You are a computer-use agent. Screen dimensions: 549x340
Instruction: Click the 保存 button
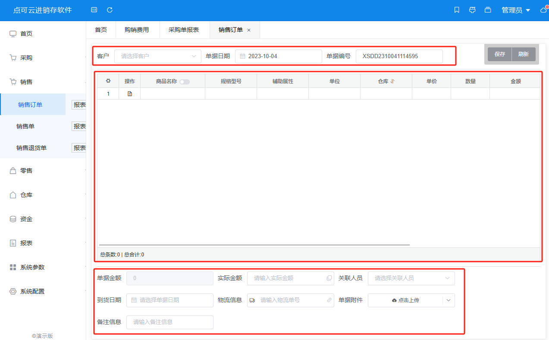[499, 54]
